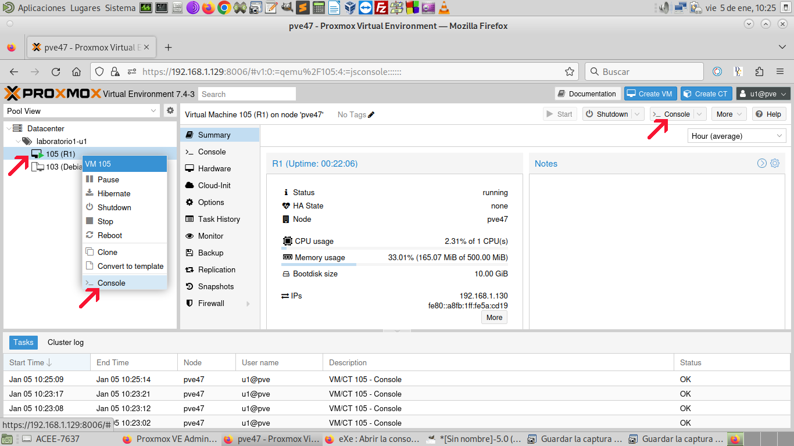The height and width of the screenshot is (446, 794).
Task: Open the Firefox hamburger application menu
Action: click(x=780, y=72)
